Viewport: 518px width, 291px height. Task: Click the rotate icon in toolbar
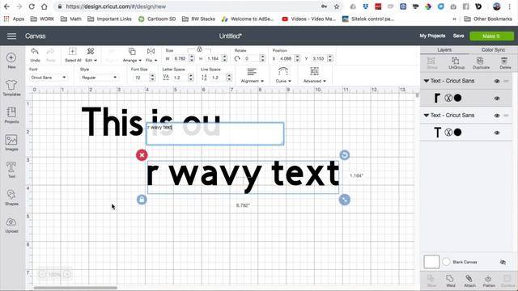[x=237, y=59]
